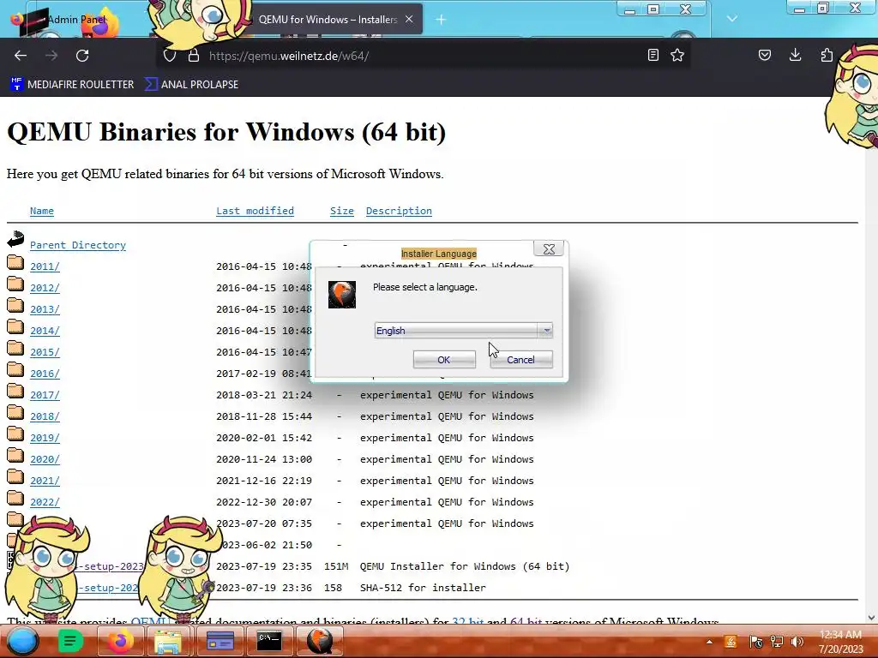Cancel the Installer Language dialog
Image resolution: width=878 pixels, height=658 pixels.
click(521, 360)
